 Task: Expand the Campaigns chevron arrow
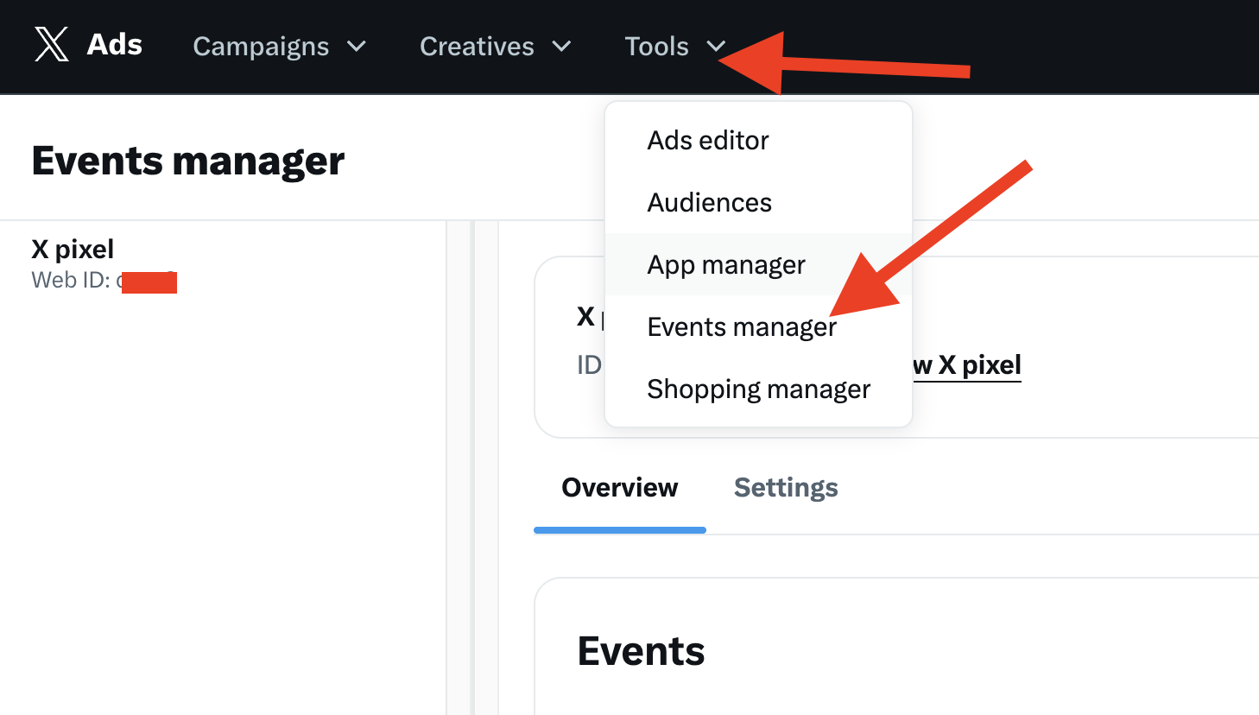(357, 47)
